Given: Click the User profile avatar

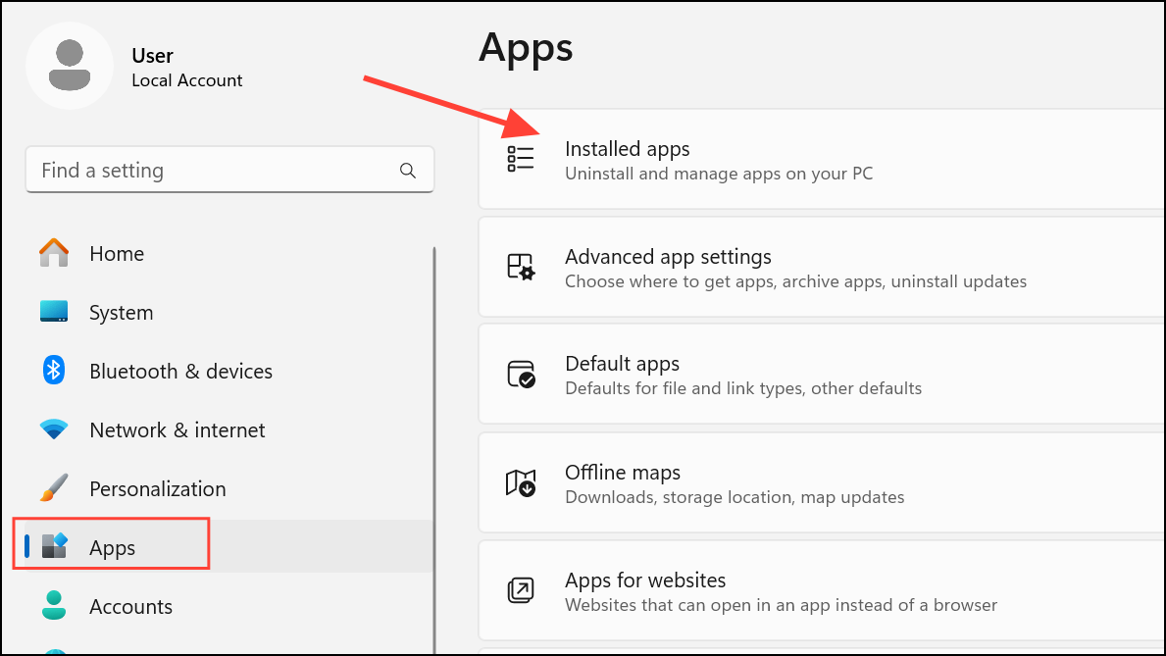Looking at the screenshot, I should 70,65.
